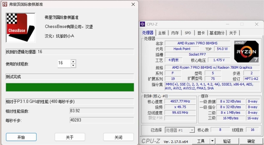Open the 关于 button in Fritz benchmark
This screenshot has height=145, width=264.
pyautogui.click(x=70, y=137)
